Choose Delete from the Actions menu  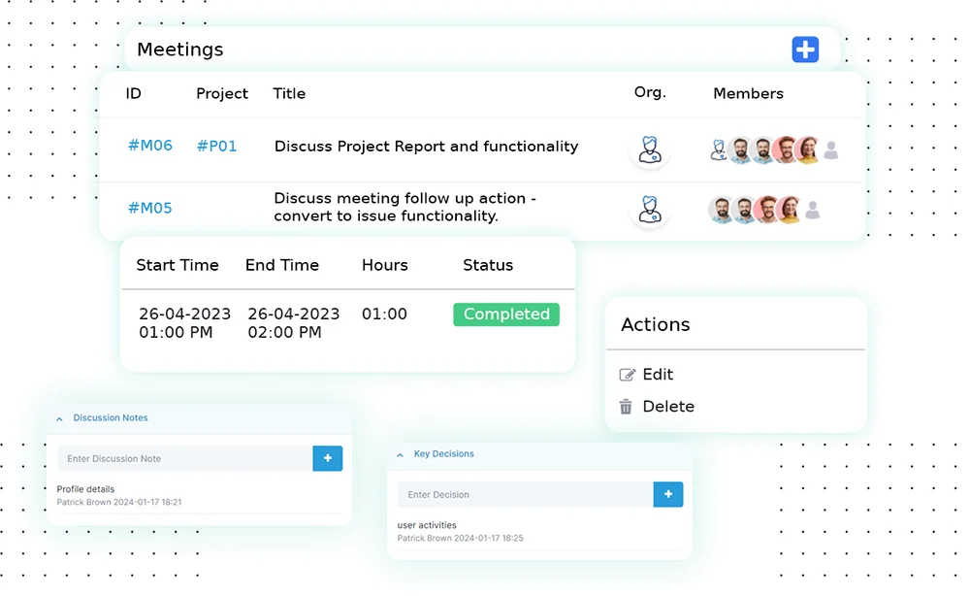668,407
